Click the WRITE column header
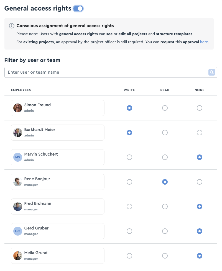 129,90
